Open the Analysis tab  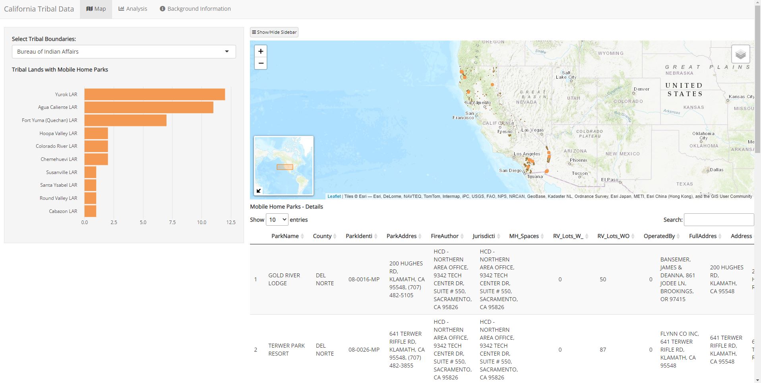(133, 9)
